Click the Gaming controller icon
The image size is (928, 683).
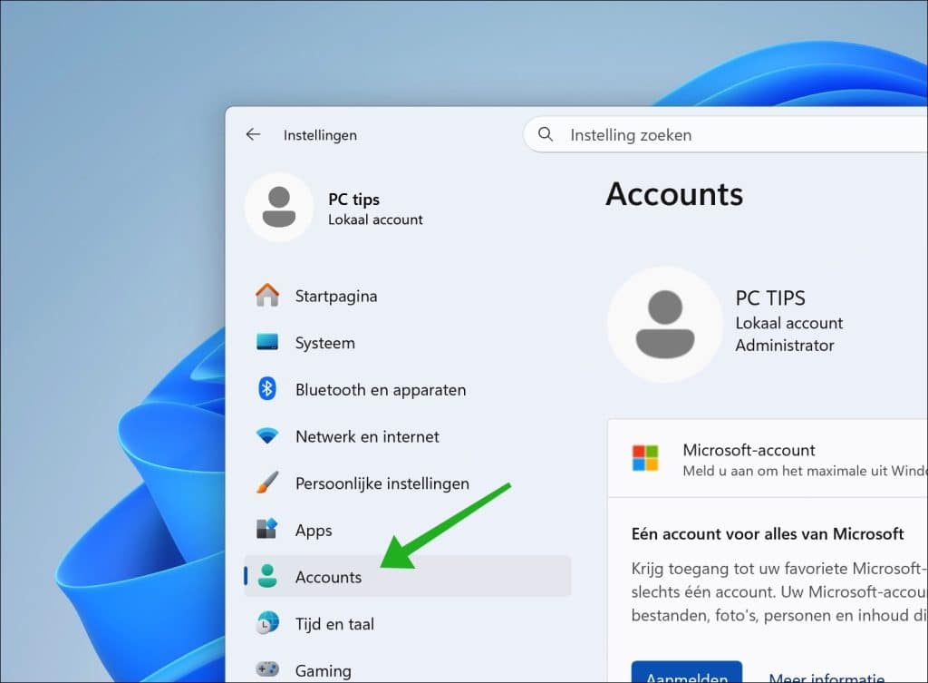click(267, 668)
